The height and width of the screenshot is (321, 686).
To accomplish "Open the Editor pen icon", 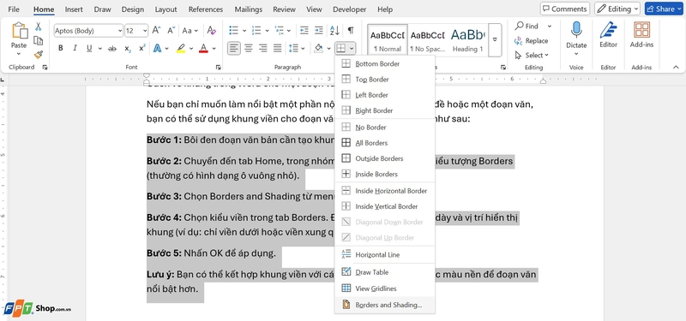I will [608, 30].
